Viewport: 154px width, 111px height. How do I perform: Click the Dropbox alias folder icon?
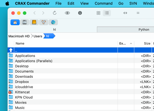[x=11, y=82]
